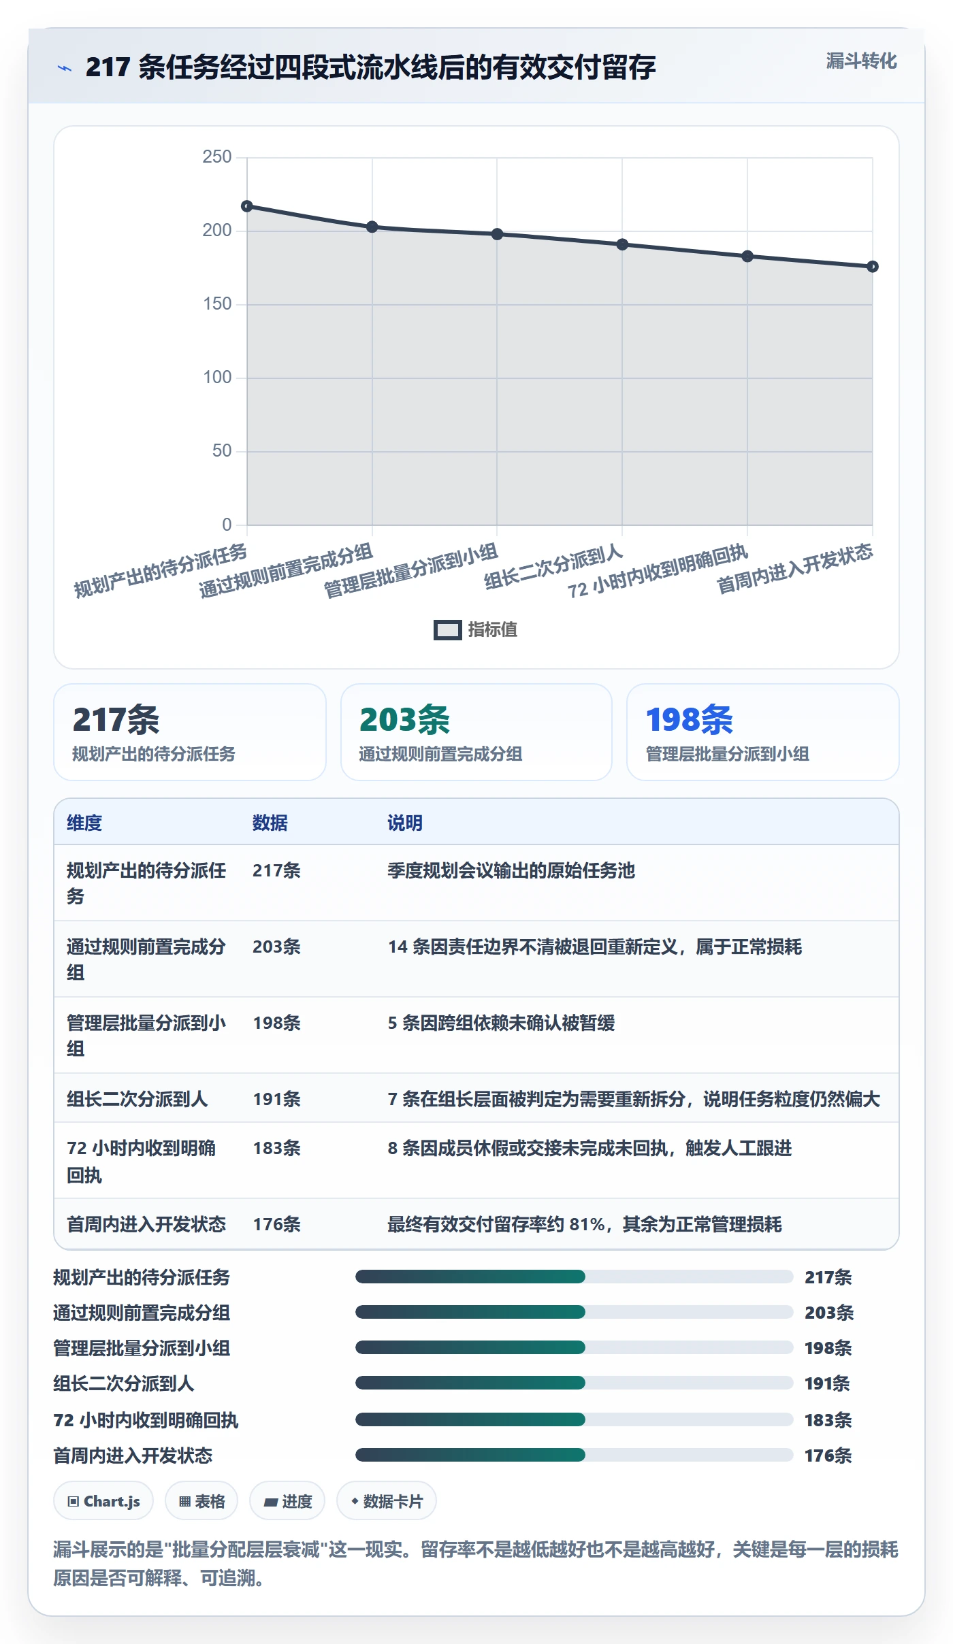Select the Chart.js tag chip
953x1644 pixels.
coord(103,1501)
